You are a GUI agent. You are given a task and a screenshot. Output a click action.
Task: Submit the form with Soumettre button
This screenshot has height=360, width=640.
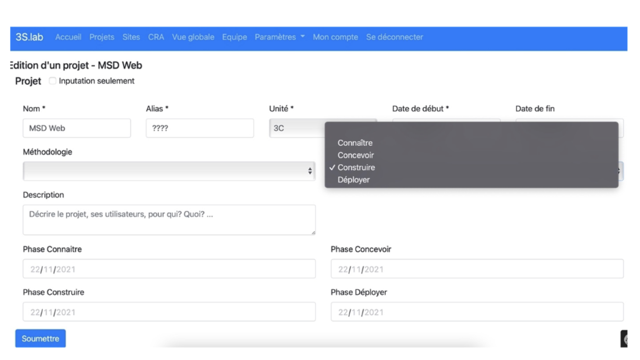41,339
